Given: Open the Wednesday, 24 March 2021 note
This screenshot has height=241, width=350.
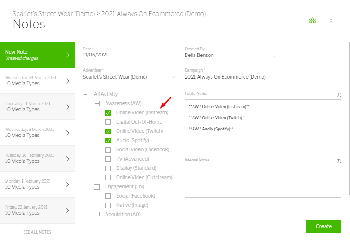Looking at the screenshot, I should [37, 80].
